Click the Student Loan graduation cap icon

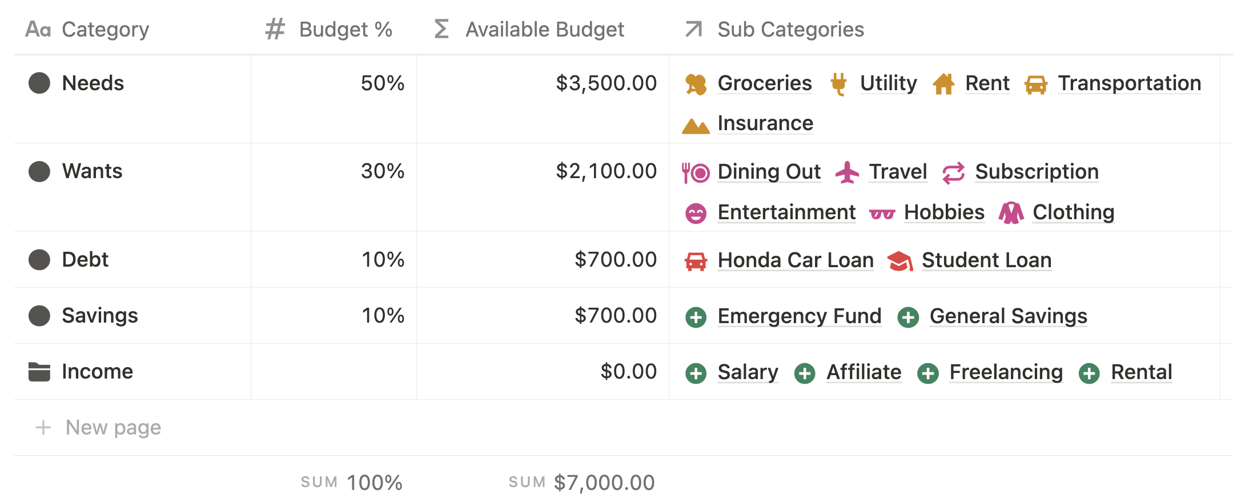click(900, 261)
